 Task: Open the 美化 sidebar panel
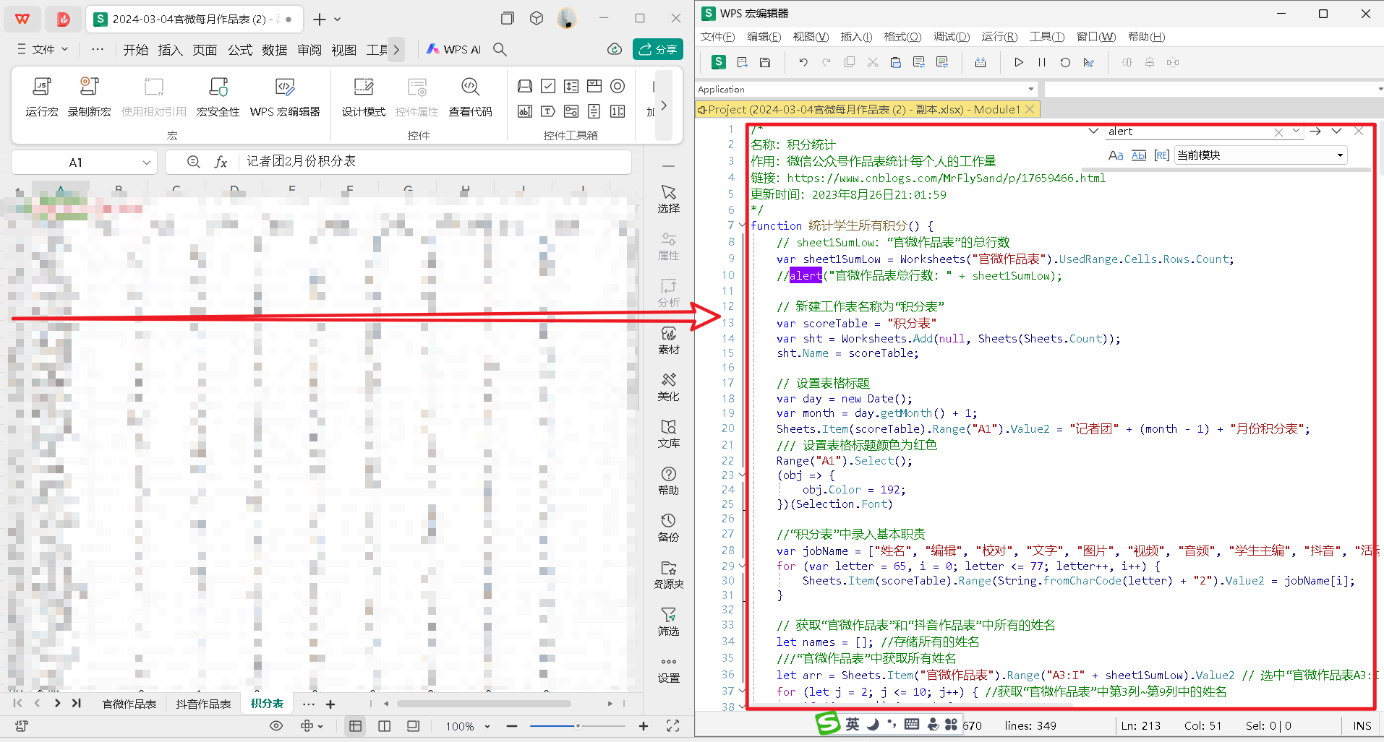668,387
